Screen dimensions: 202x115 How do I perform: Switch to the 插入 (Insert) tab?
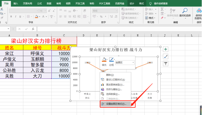tap(16, 3)
